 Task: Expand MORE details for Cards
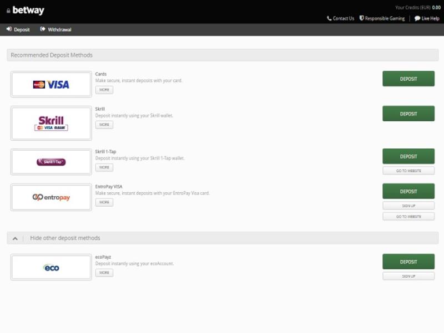[104, 90]
